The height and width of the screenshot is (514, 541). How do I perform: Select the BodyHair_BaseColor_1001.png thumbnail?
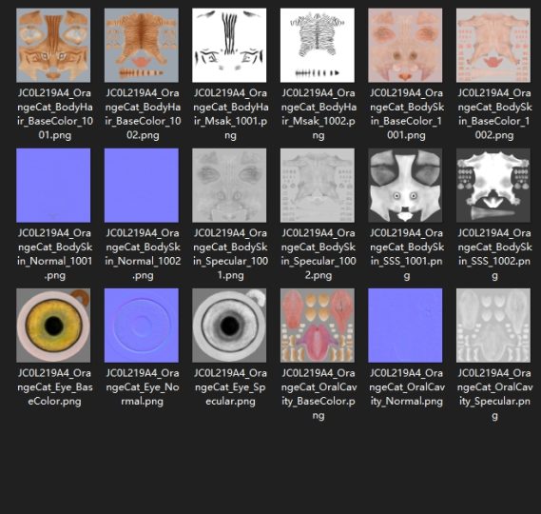53,46
